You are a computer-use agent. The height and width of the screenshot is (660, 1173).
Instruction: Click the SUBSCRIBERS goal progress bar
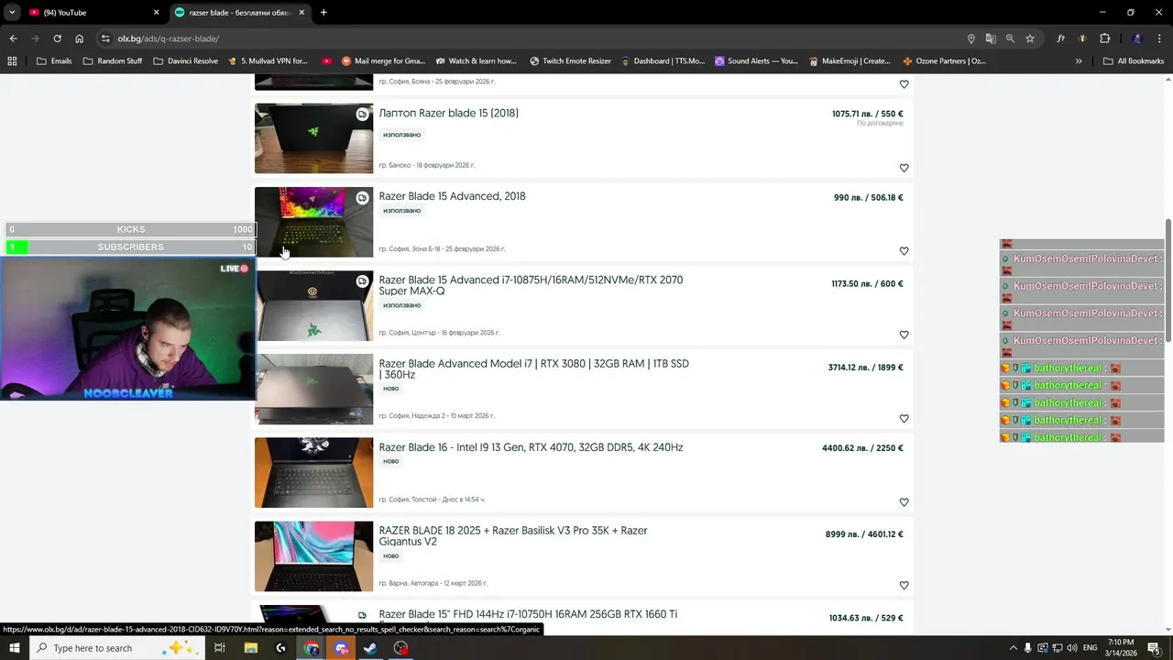pos(130,247)
